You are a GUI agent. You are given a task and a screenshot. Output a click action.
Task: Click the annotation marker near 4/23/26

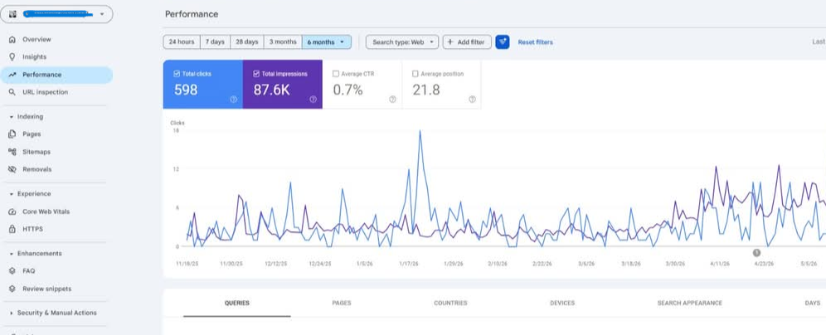pos(756,253)
